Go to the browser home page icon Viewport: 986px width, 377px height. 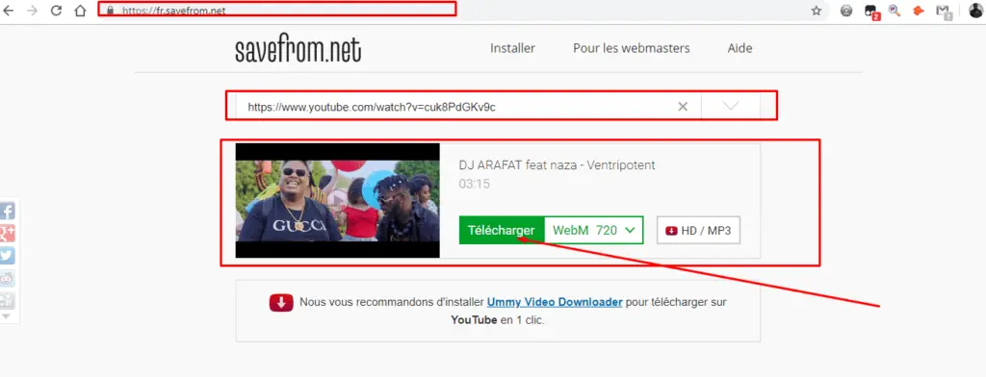tap(80, 11)
